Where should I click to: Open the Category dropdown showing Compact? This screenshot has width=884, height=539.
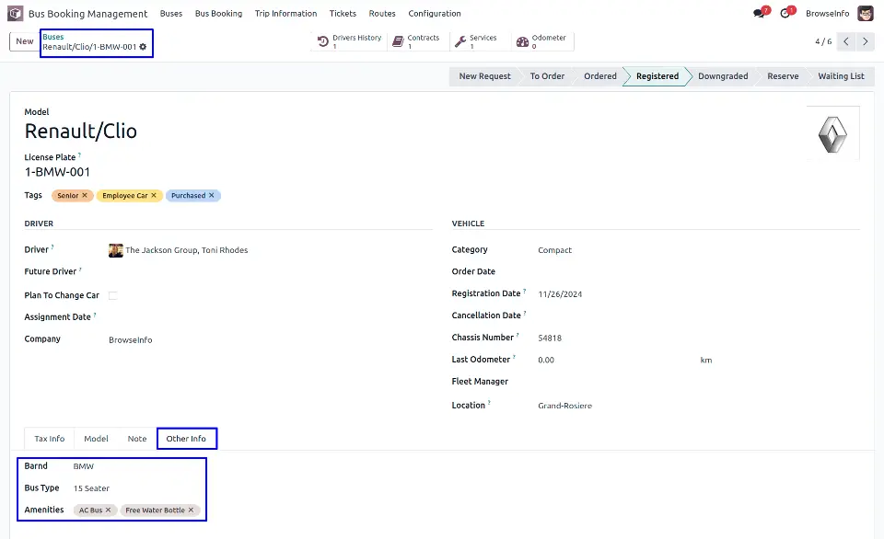point(699,250)
